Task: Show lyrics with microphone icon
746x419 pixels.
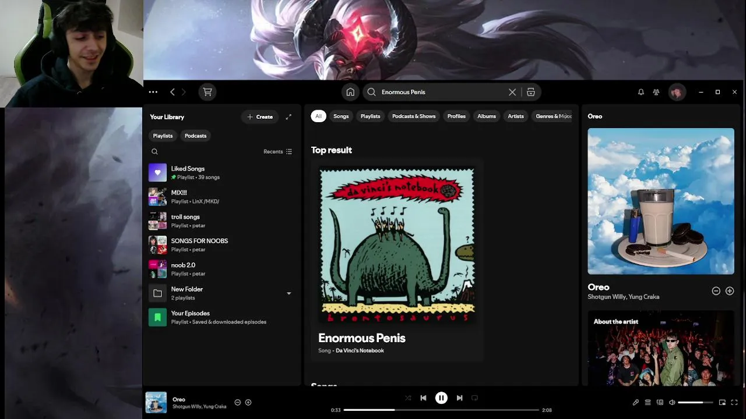Action: tap(636, 402)
